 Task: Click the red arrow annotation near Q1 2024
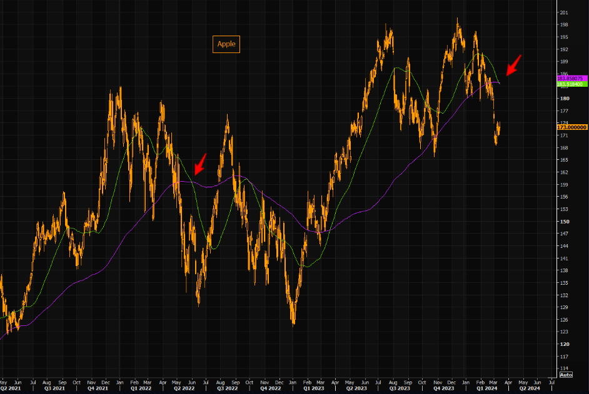click(x=513, y=64)
